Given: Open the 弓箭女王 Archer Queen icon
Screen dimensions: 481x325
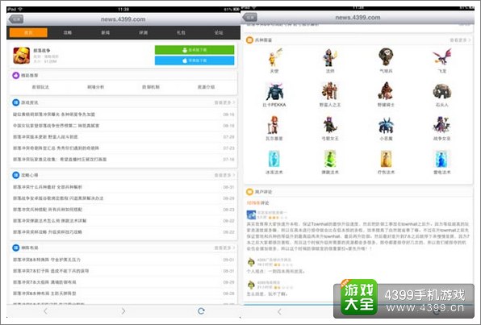Looking at the screenshot, I should (x=330, y=125).
